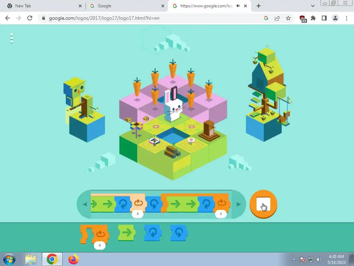Viewport: 354px width, 266px height.
Task: Click the faded loop's end repeat icon
Action: 138,203
